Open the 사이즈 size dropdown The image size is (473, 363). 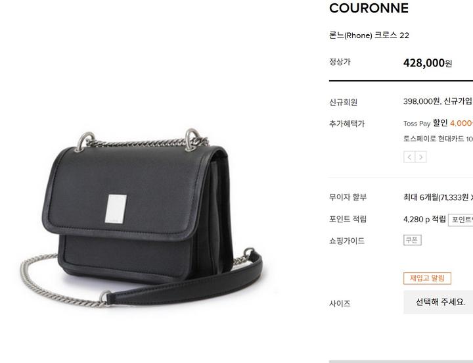point(438,302)
